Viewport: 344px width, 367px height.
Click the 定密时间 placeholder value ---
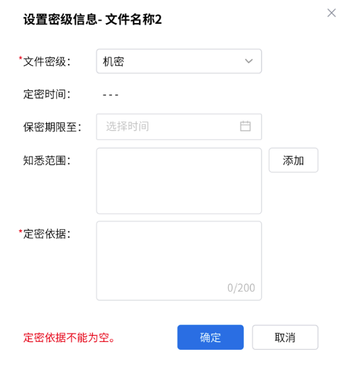coord(110,94)
